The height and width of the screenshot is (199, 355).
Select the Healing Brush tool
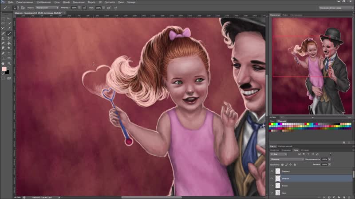pyautogui.click(x=3, y=34)
